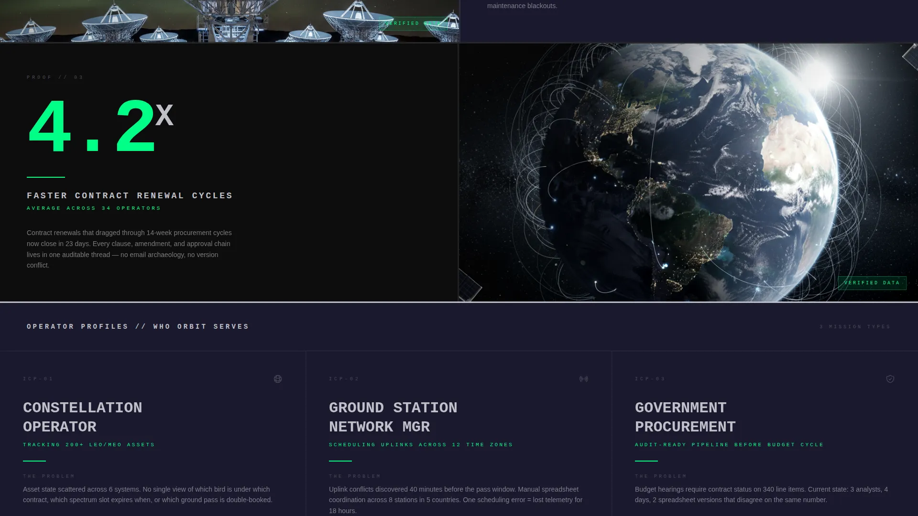The image size is (918, 516).
Task: Click 'AUDIT-READY PIPELINE BEFORE BUDGET CYCLE' tagline
Action: pos(729,445)
